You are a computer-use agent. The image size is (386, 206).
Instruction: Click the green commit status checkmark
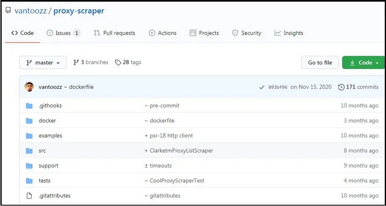click(262, 87)
